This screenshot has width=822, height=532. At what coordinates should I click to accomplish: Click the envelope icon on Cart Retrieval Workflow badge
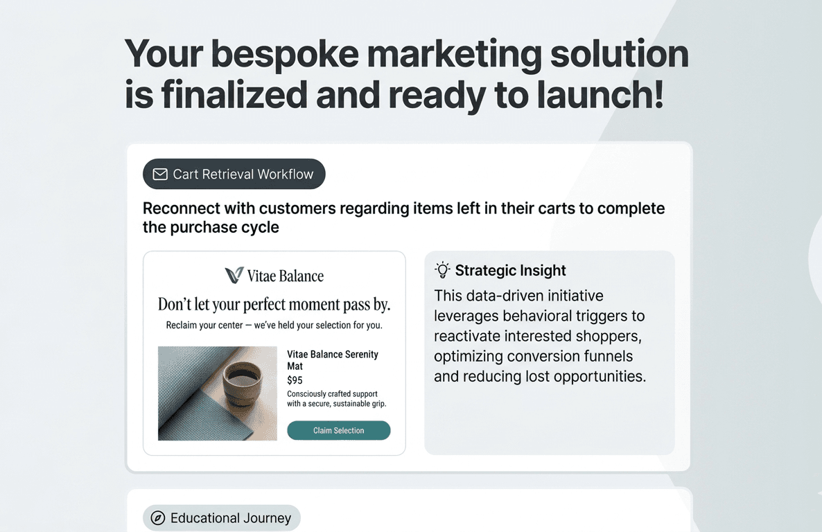tap(160, 174)
